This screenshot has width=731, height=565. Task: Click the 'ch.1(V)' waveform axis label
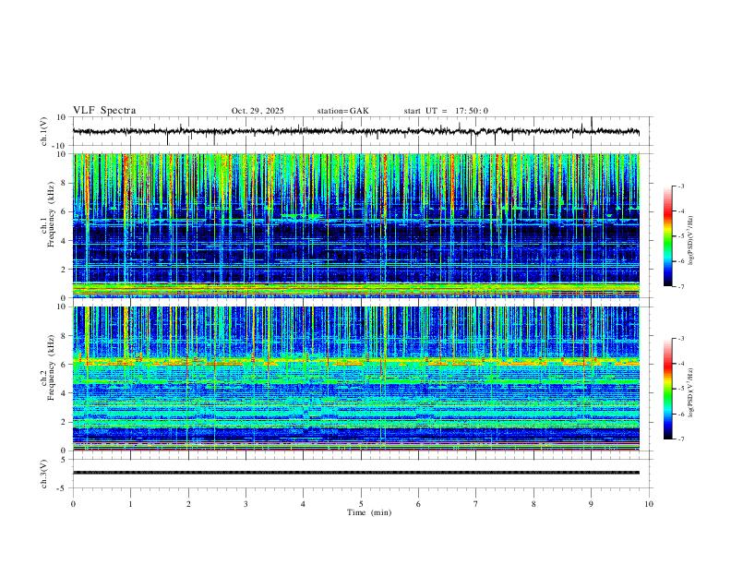tap(43, 131)
